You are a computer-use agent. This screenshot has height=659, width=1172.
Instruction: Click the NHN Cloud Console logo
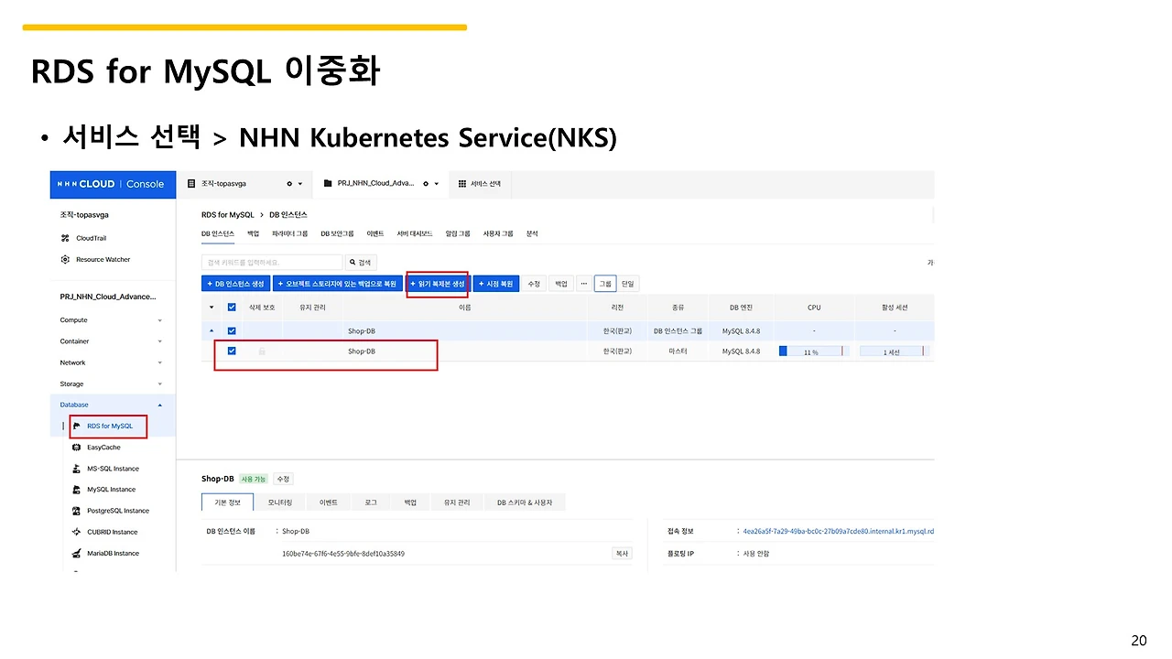111,184
